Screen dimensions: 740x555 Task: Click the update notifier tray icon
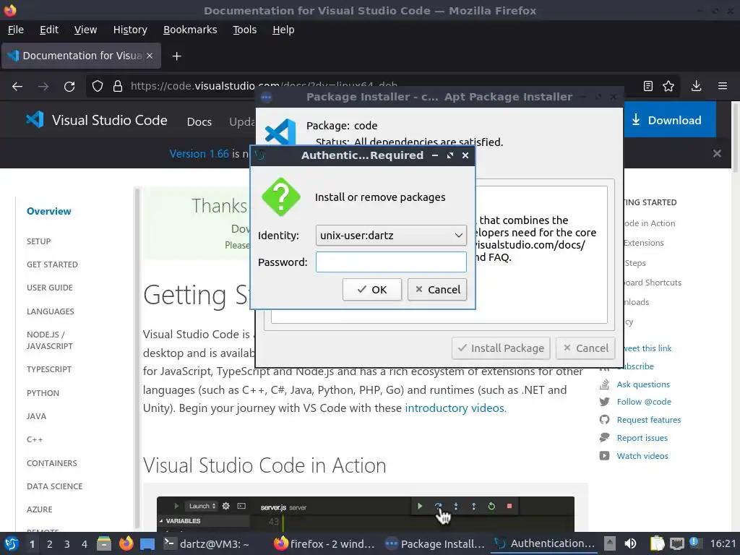(694, 543)
